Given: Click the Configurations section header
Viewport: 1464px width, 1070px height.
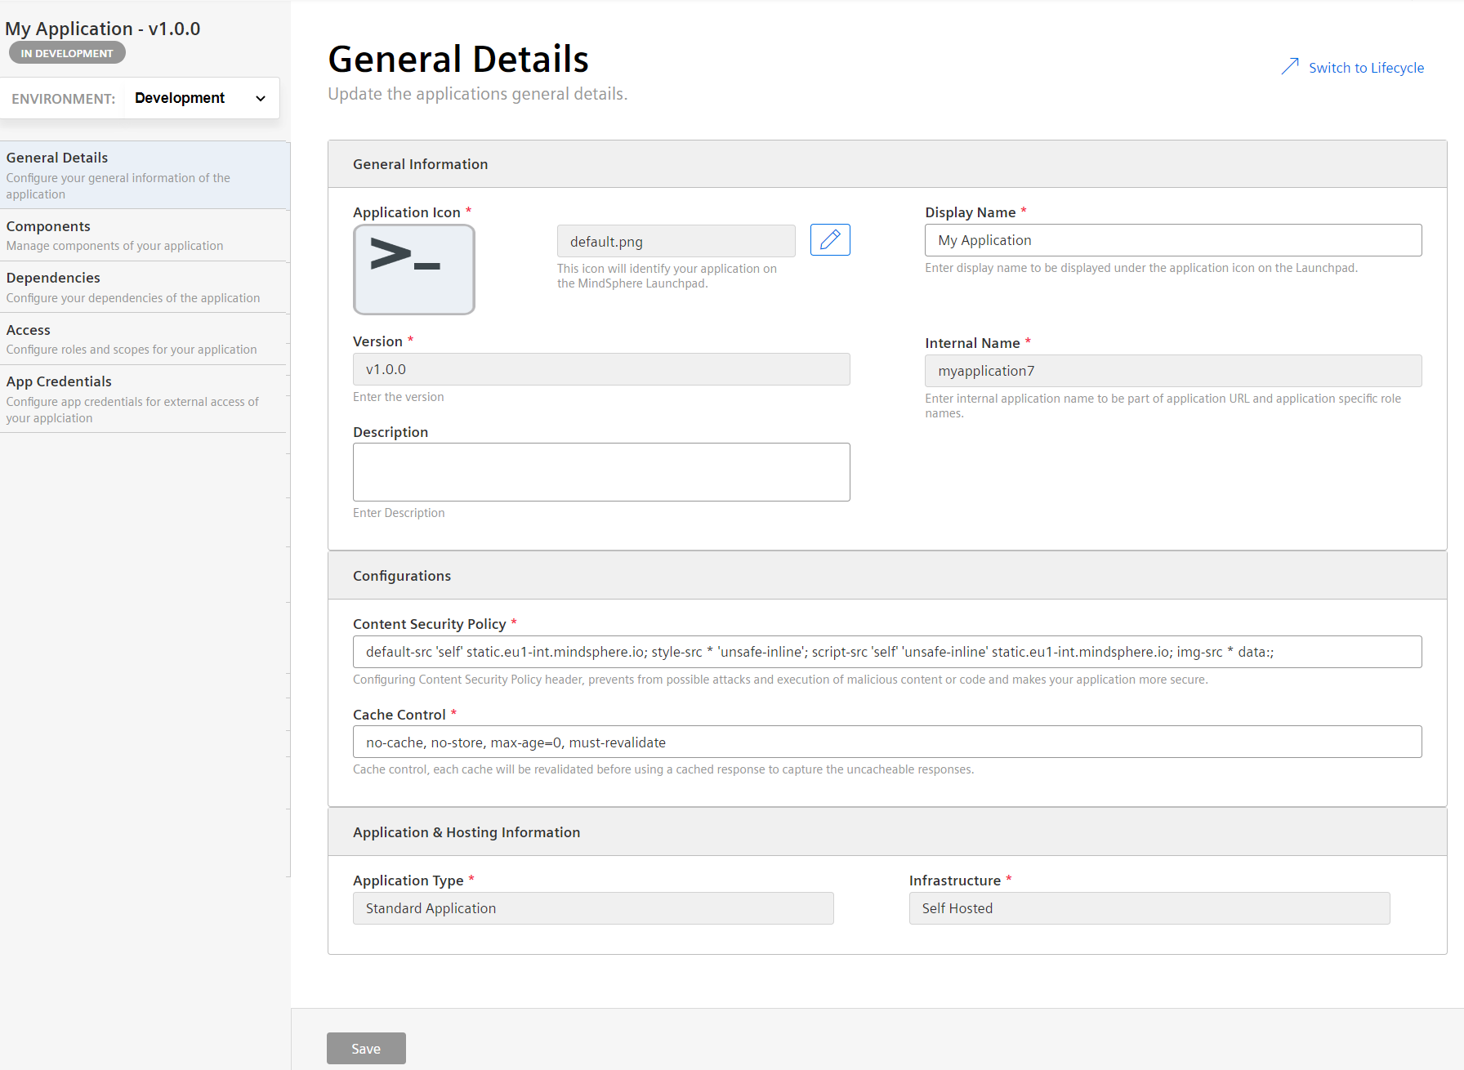Looking at the screenshot, I should 887,576.
